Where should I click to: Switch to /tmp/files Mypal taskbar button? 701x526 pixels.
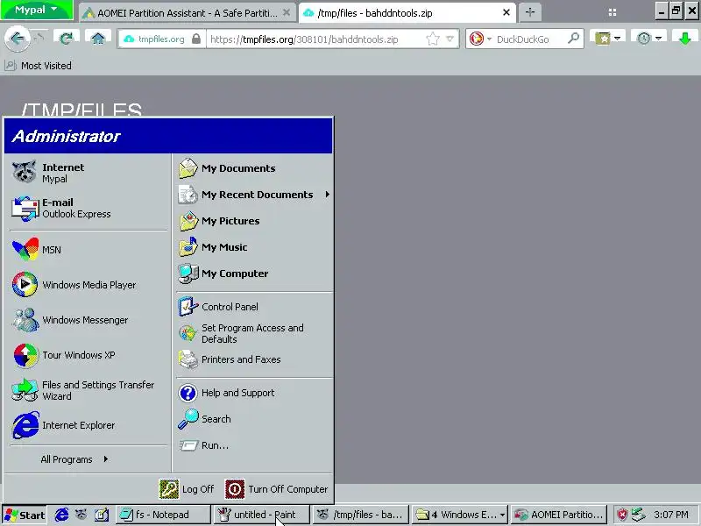(360, 515)
